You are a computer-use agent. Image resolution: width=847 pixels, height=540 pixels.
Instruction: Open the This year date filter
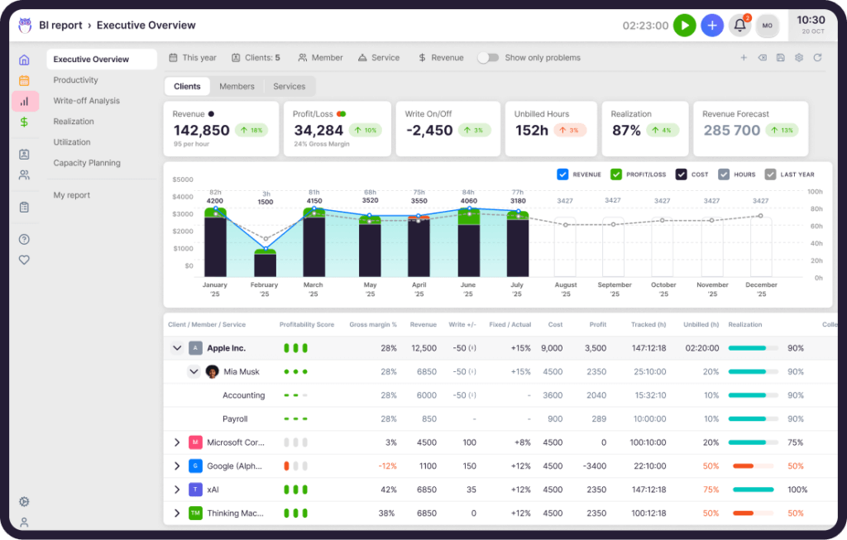pos(193,58)
